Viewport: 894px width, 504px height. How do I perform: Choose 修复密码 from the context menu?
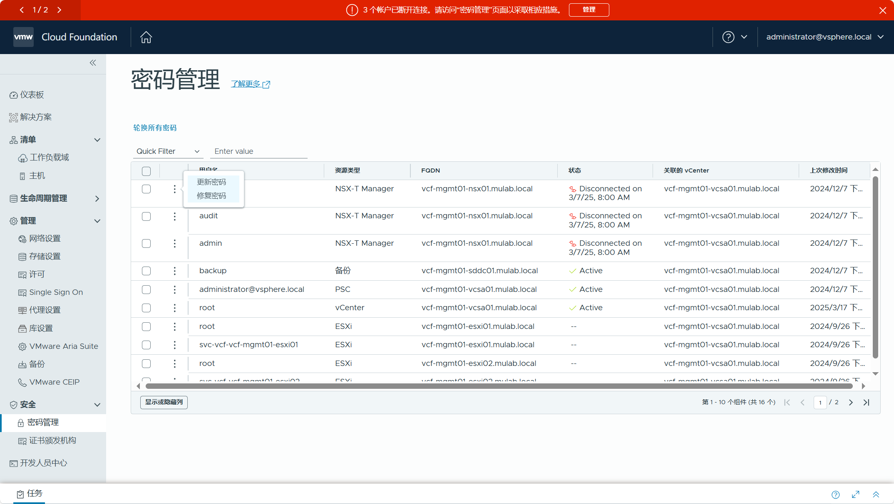point(211,195)
